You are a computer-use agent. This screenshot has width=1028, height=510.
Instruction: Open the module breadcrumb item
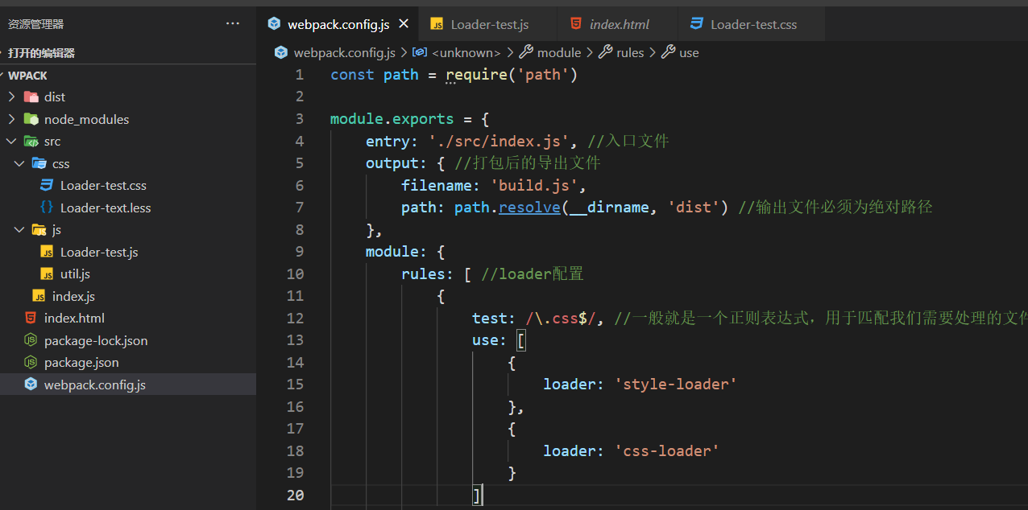coord(558,52)
